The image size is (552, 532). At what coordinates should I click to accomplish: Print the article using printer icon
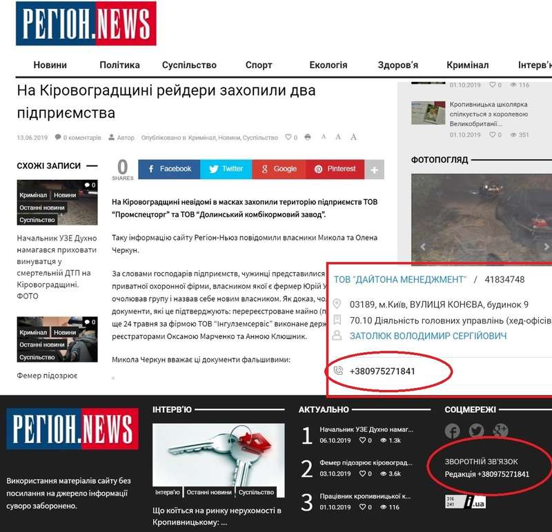click(308, 137)
